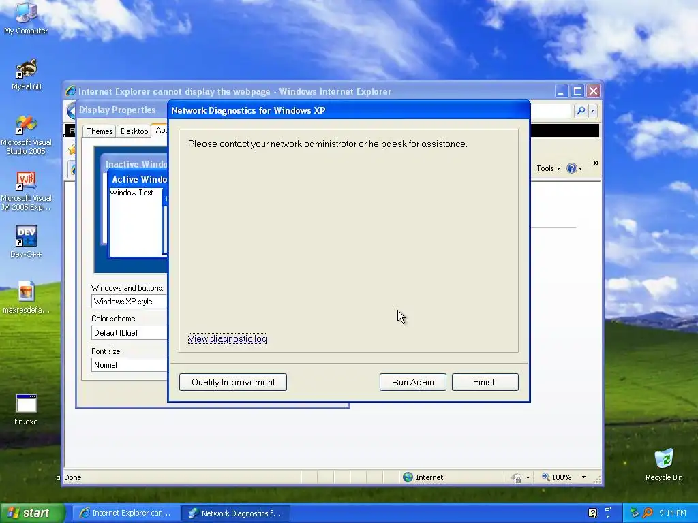Image resolution: width=698 pixels, height=523 pixels.
Task: Click the 9:14 PM clock in the tray
Action: click(673, 513)
